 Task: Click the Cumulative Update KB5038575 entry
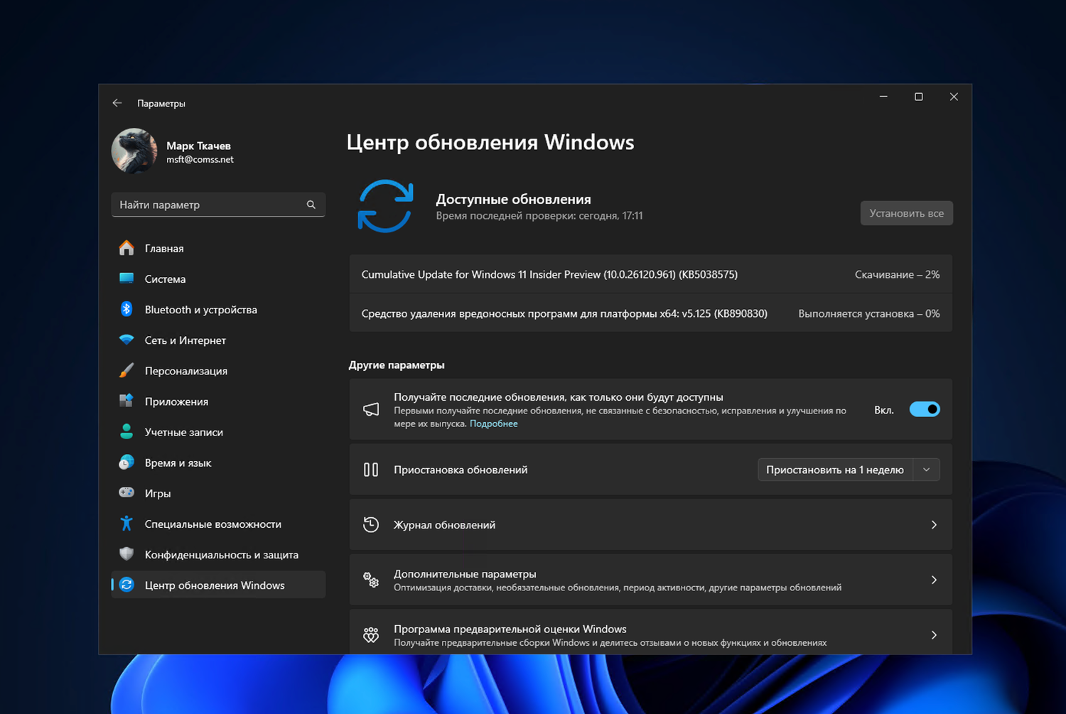(x=650, y=274)
